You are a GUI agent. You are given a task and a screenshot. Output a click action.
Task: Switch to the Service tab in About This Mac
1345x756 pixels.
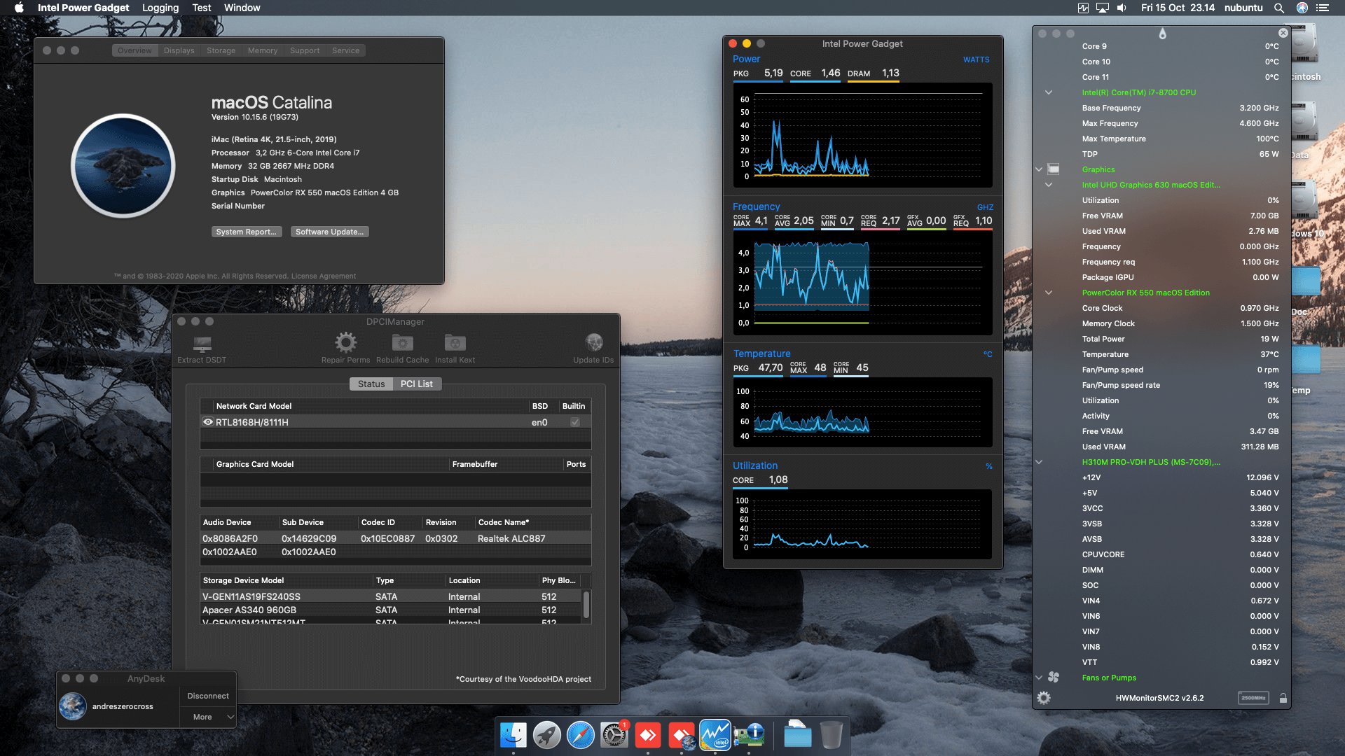[x=345, y=50]
